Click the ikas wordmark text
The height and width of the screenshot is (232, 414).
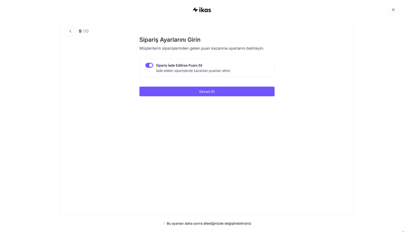[205, 10]
